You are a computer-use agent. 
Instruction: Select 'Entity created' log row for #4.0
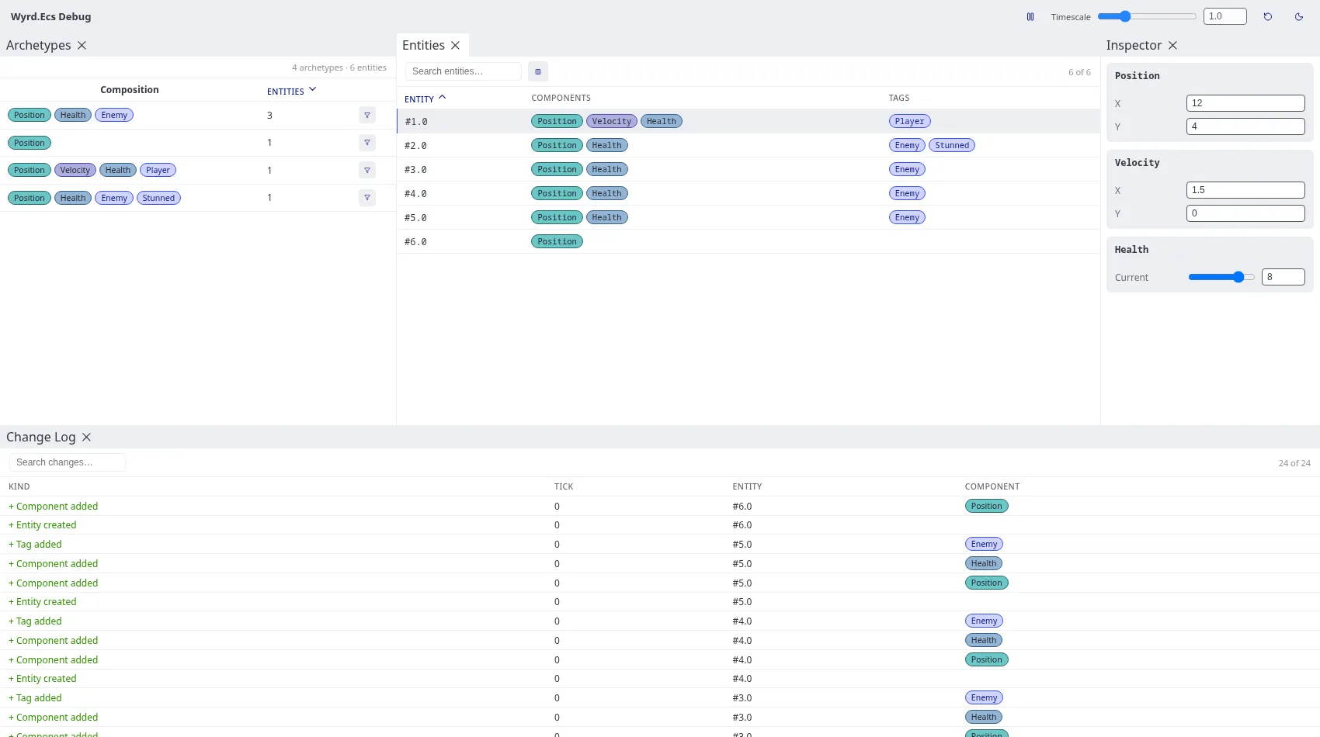[660, 679]
